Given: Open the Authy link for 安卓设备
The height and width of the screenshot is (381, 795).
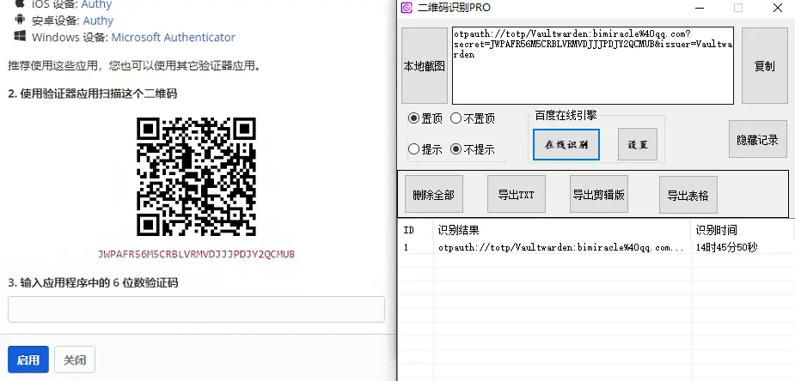Looking at the screenshot, I should click(98, 21).
